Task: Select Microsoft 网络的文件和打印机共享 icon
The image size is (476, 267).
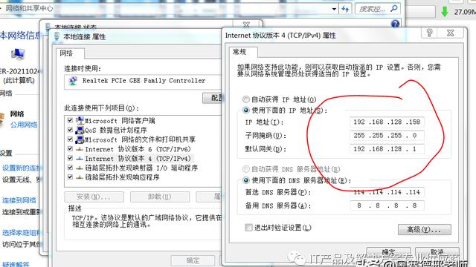Action: click(x=80, y=139)
